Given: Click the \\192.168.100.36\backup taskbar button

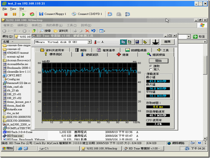Looking at the screenshot, I should [101, 149].
